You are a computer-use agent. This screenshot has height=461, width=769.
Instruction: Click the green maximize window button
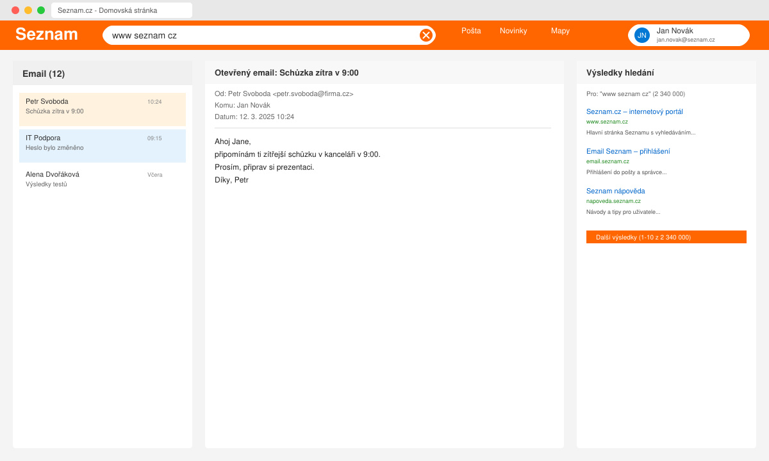(x=41, y=10)
